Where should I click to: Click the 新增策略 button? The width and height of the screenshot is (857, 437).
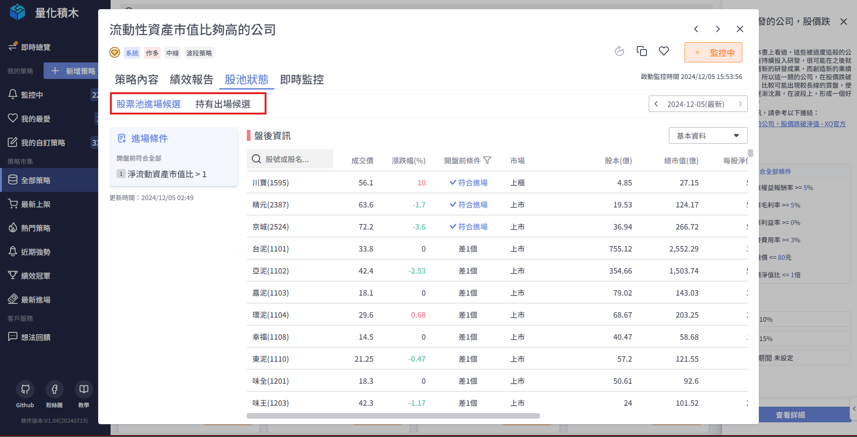73,71
